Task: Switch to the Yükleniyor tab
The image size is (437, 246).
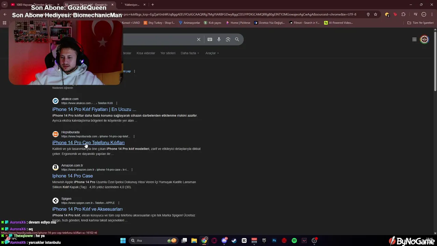Action: tap(133, 5)
